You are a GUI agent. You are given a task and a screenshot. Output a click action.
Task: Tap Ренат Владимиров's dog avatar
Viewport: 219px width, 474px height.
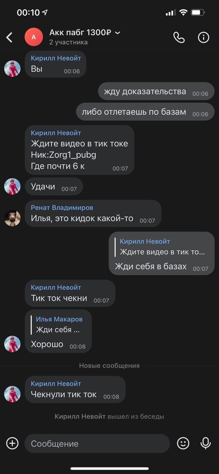[12, 218]
